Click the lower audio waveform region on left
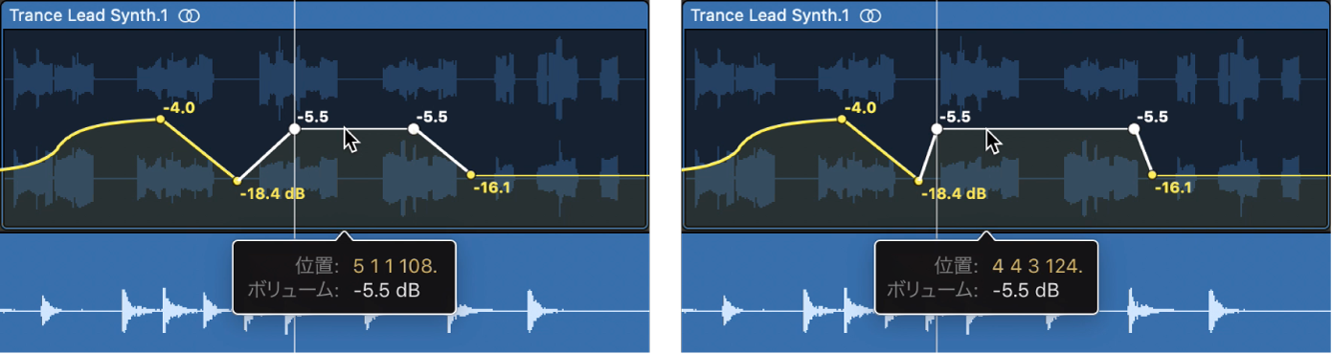This screenshot has width=1332, height=354. click(325, 292)
